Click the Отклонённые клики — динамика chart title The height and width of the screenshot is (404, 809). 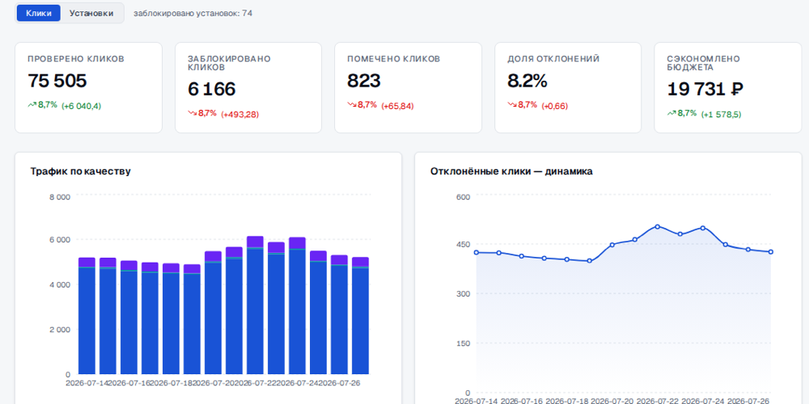pyautogui.click(x=511, y=171)
